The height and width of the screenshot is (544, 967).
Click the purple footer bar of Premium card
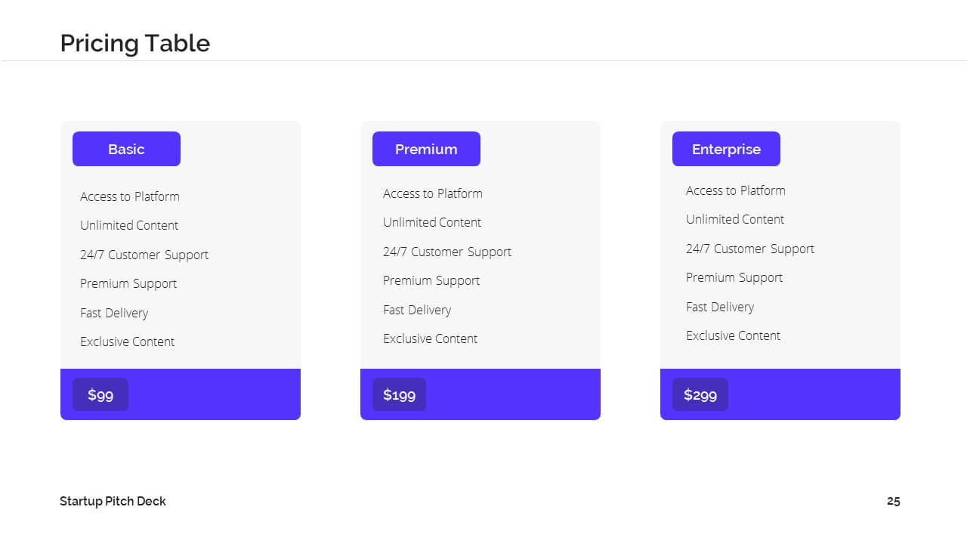coord(480,394)
